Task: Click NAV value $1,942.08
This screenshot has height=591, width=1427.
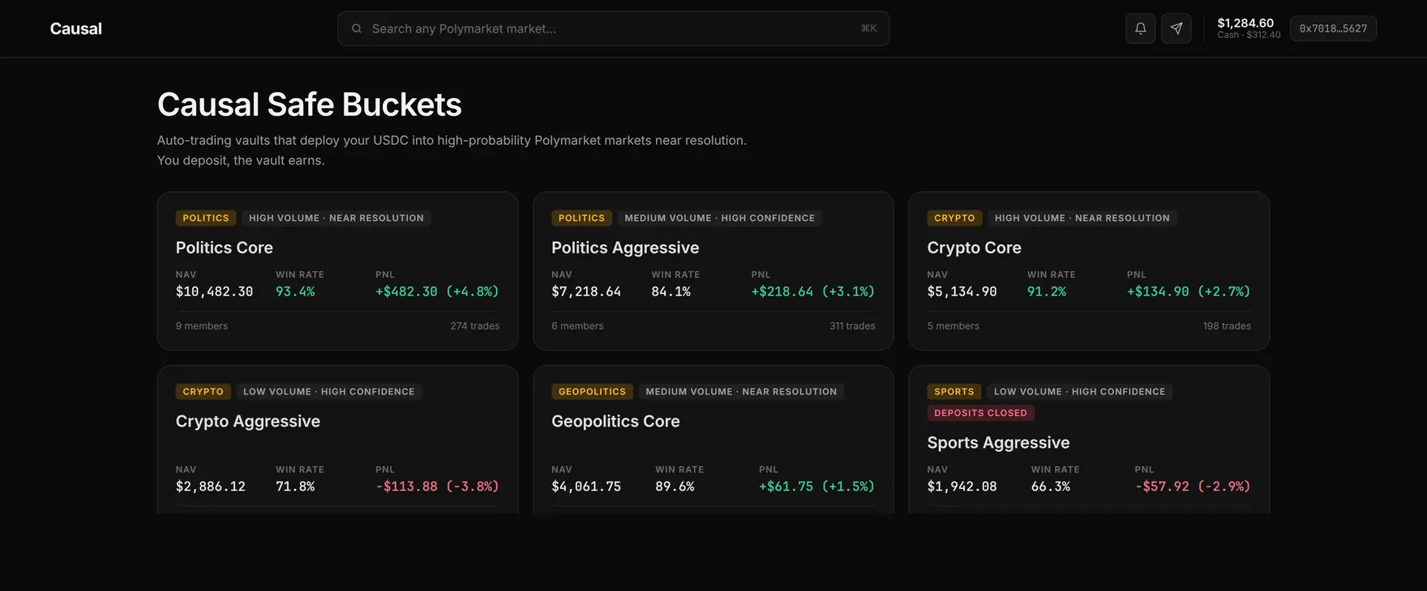Action: [962, 487]
